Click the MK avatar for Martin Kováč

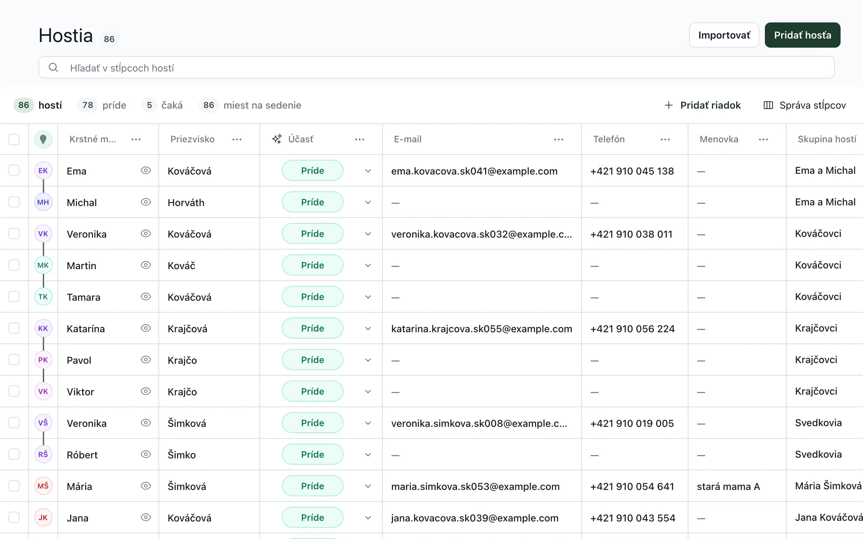click(x=43, y=265)
